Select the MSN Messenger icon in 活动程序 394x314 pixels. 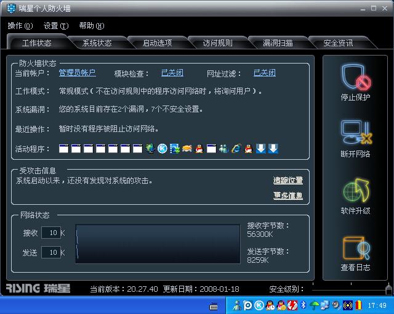tap(223, 149)
